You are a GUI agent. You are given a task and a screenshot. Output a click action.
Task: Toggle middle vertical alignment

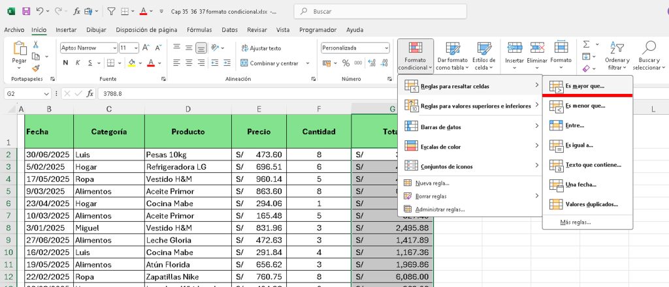point(189,48)
